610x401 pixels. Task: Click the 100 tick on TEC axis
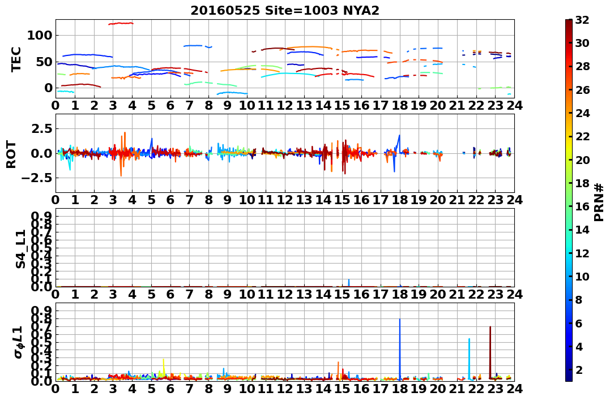40,36
